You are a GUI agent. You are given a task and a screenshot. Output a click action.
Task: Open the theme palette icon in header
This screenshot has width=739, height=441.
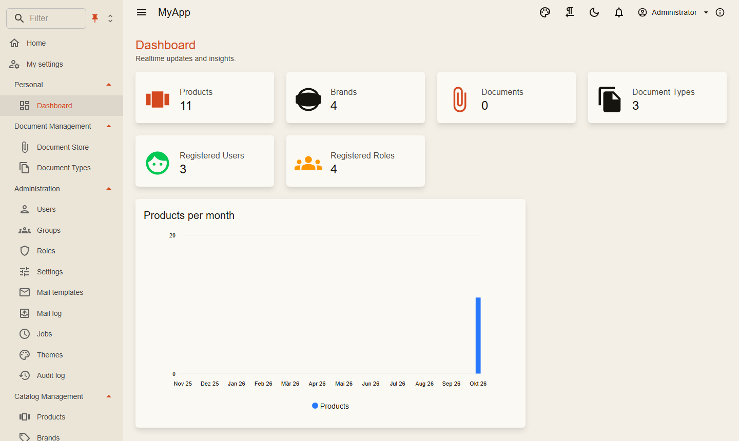(545, 12)
